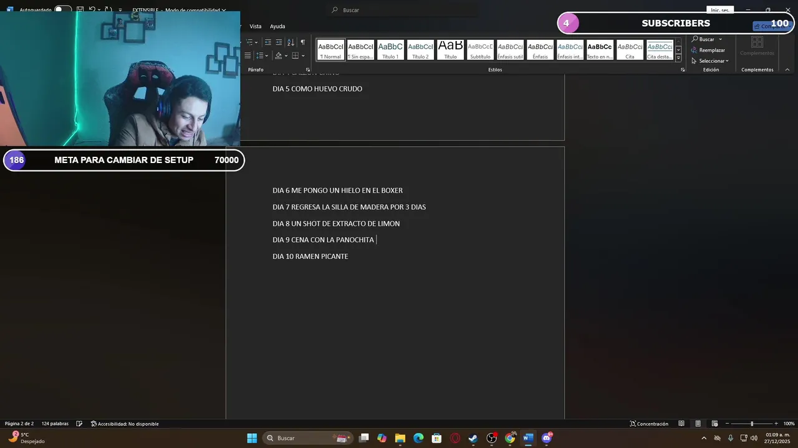Apply the Cita destacada style

[x=660, y=50]
